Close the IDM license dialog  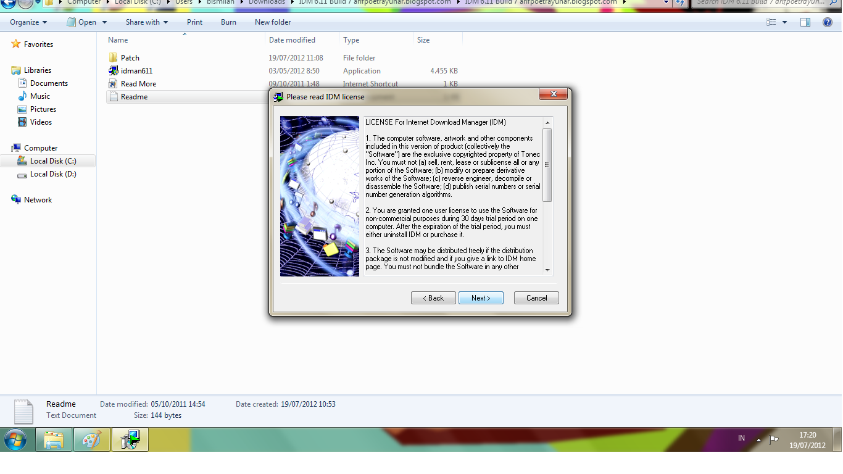553,94
